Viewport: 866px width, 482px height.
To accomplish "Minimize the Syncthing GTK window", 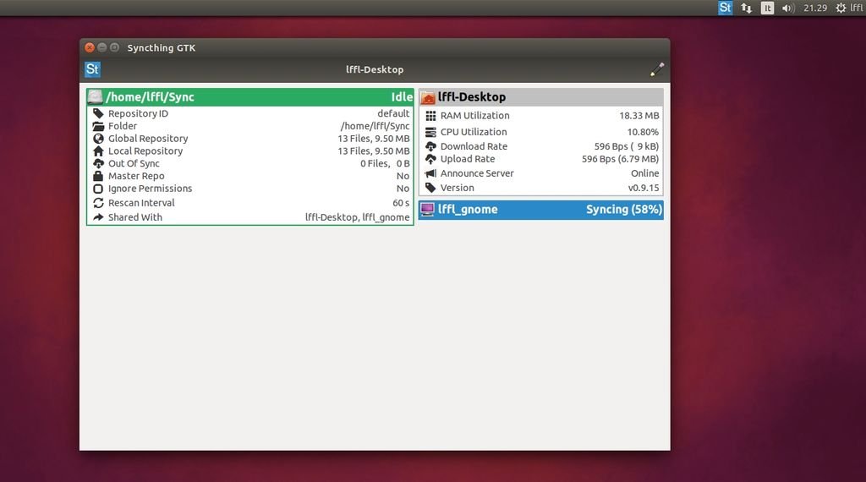I will [x=102, y=47].
